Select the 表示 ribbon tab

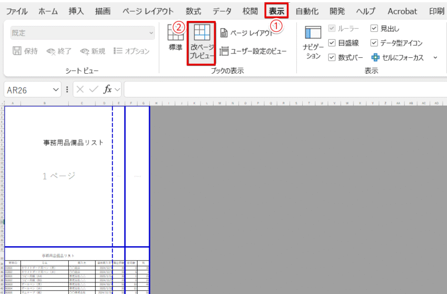[276, 12]
